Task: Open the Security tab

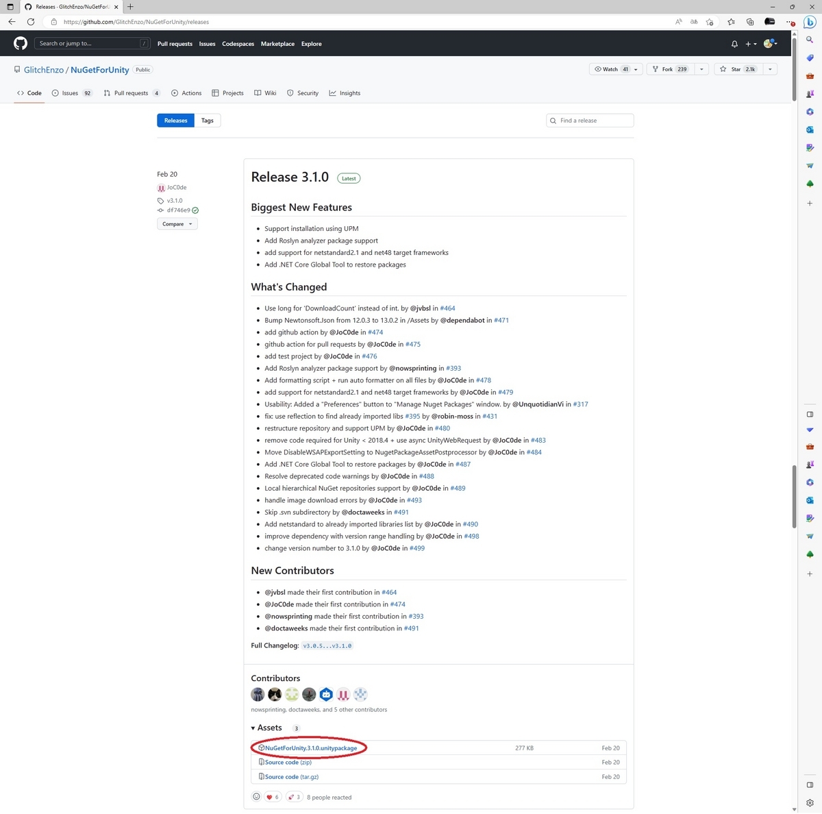Action: 303,93
